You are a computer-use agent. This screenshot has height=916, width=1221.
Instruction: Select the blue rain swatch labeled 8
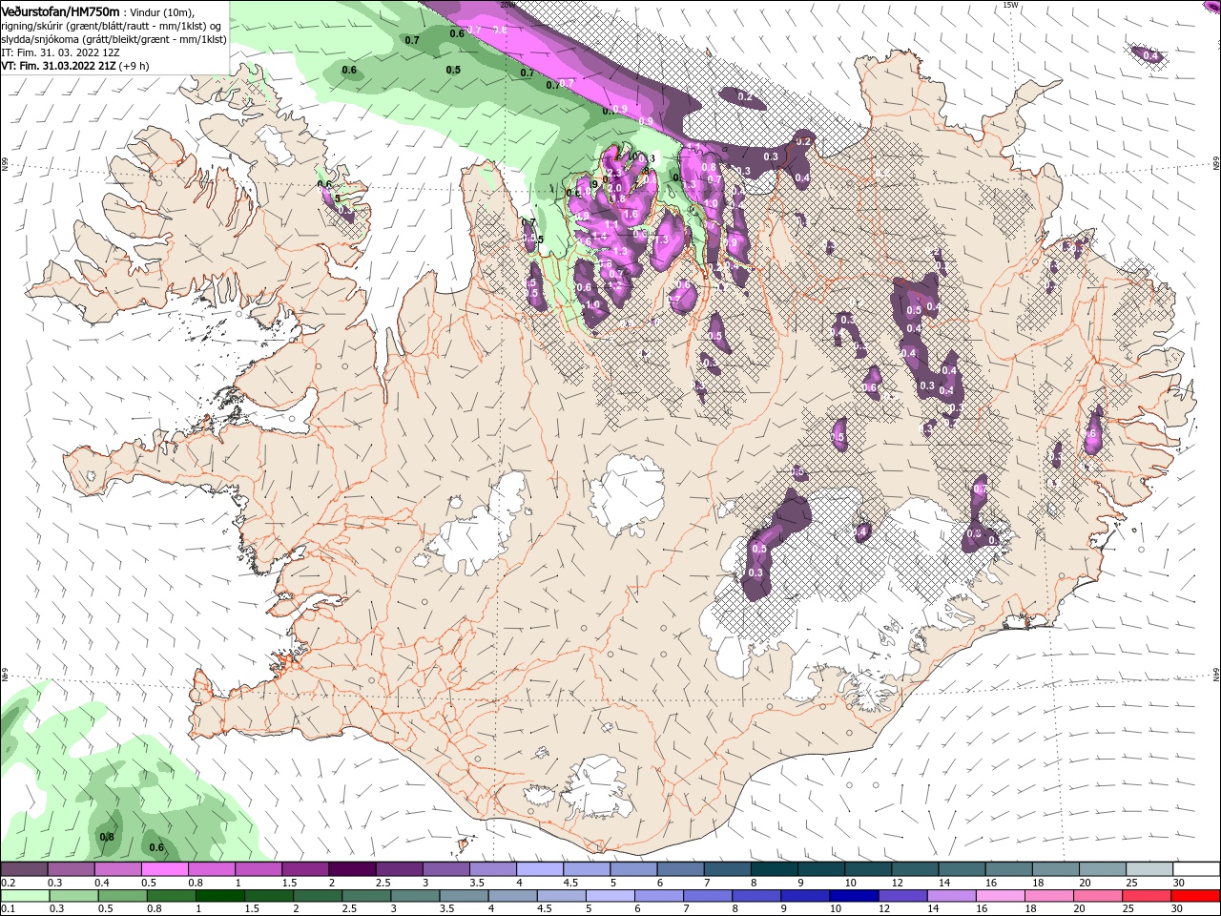[756, 896]
